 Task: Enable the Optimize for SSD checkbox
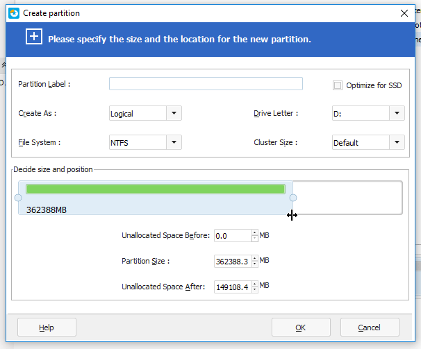(x=338, y=85)
